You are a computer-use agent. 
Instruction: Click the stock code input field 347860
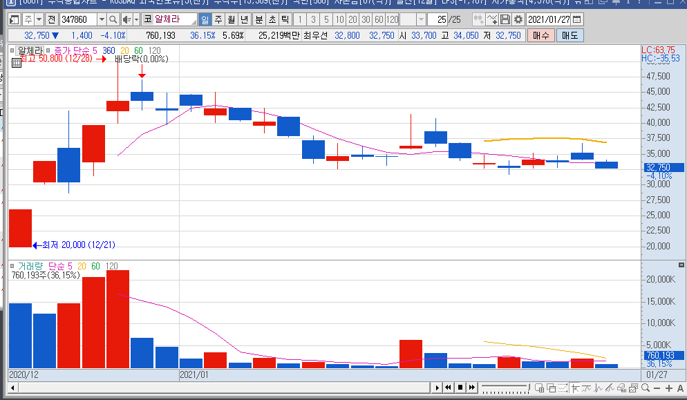pyautogui.click(x=78, y=19)
